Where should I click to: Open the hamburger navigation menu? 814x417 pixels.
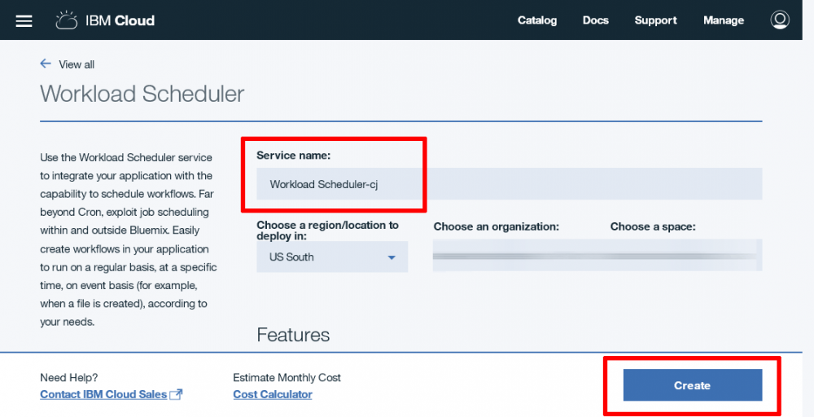click(24, 20)
